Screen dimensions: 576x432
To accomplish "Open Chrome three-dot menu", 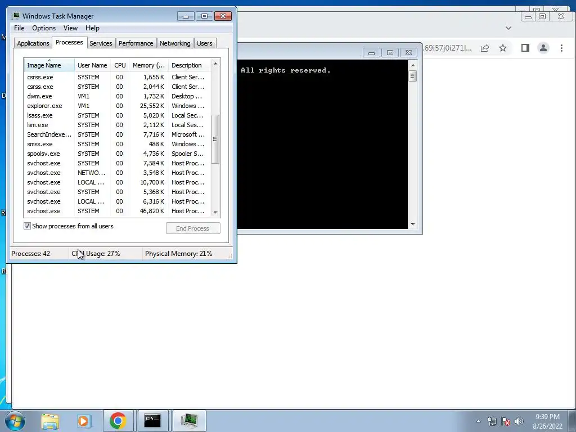I will [x=561, y=48].
